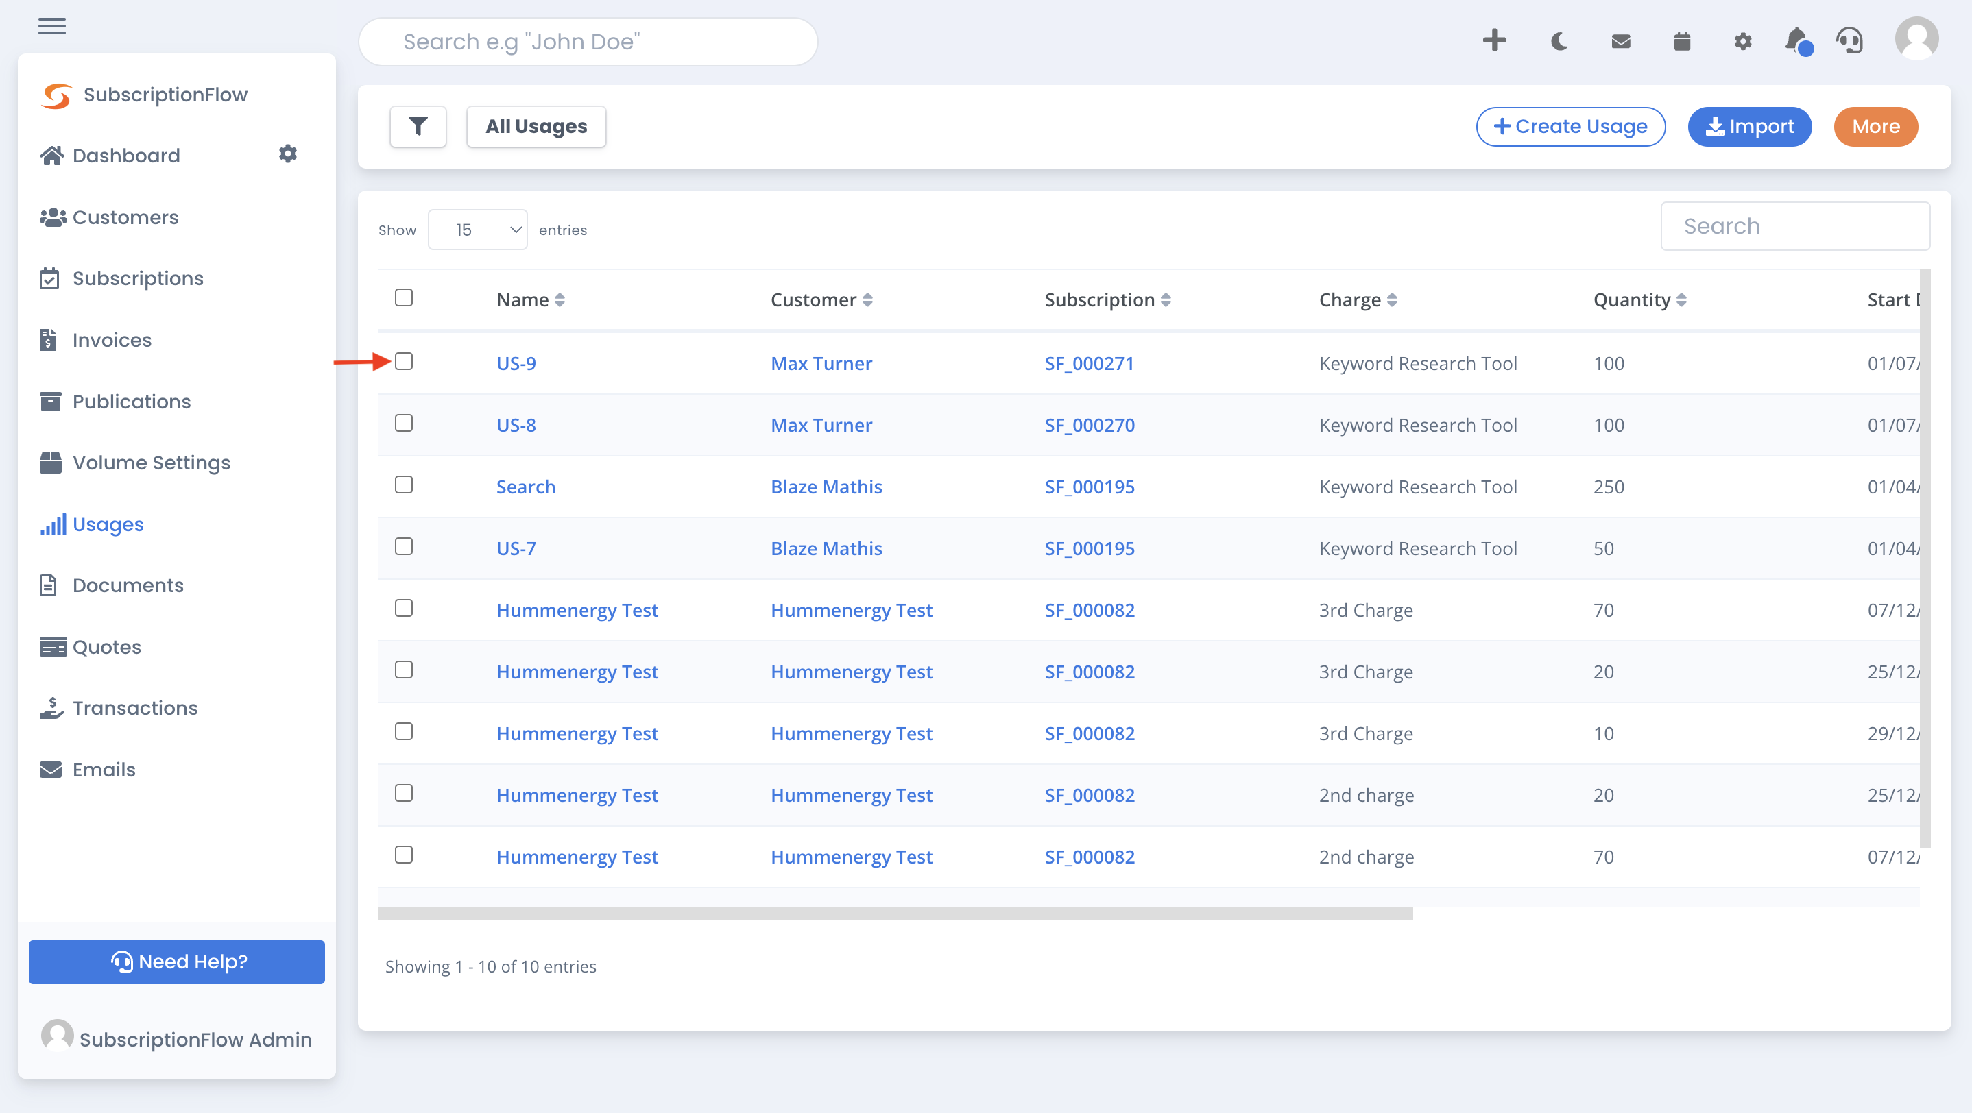Open settings gear icon in top bar
Image resolution: width=1972 pixels, height=1113 pixels.
tap(1742, 41)
